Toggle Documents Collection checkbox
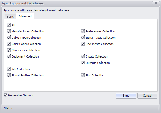The height and width of the screenshot is (113, 161). pyautogui.click(x=83, y=44)
